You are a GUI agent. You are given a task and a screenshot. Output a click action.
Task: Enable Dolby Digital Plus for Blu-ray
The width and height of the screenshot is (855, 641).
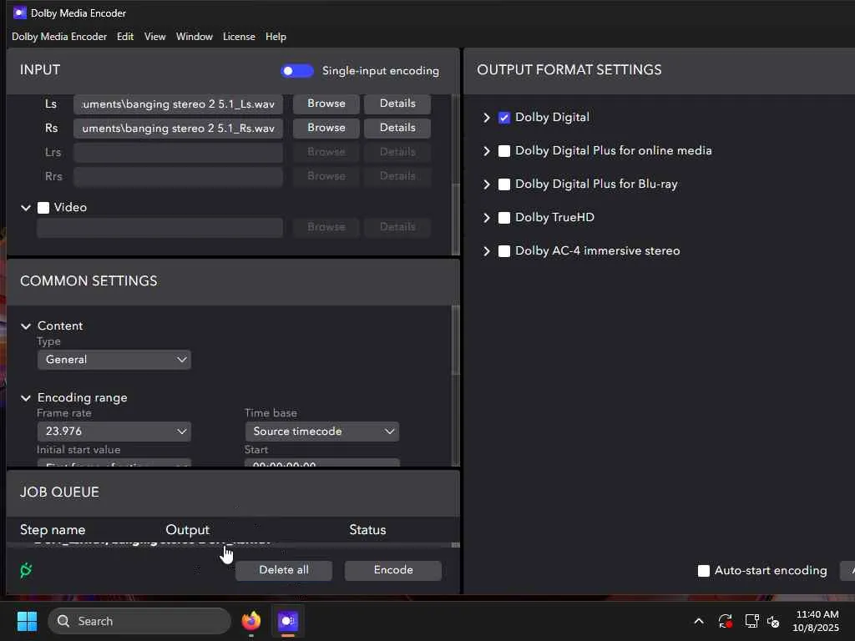point(504,184)
